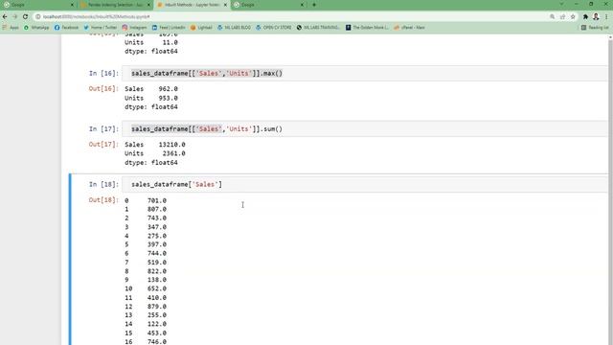Click the site information icon beside URL
This screenshot has width=613, height=345.
[38, 17]
